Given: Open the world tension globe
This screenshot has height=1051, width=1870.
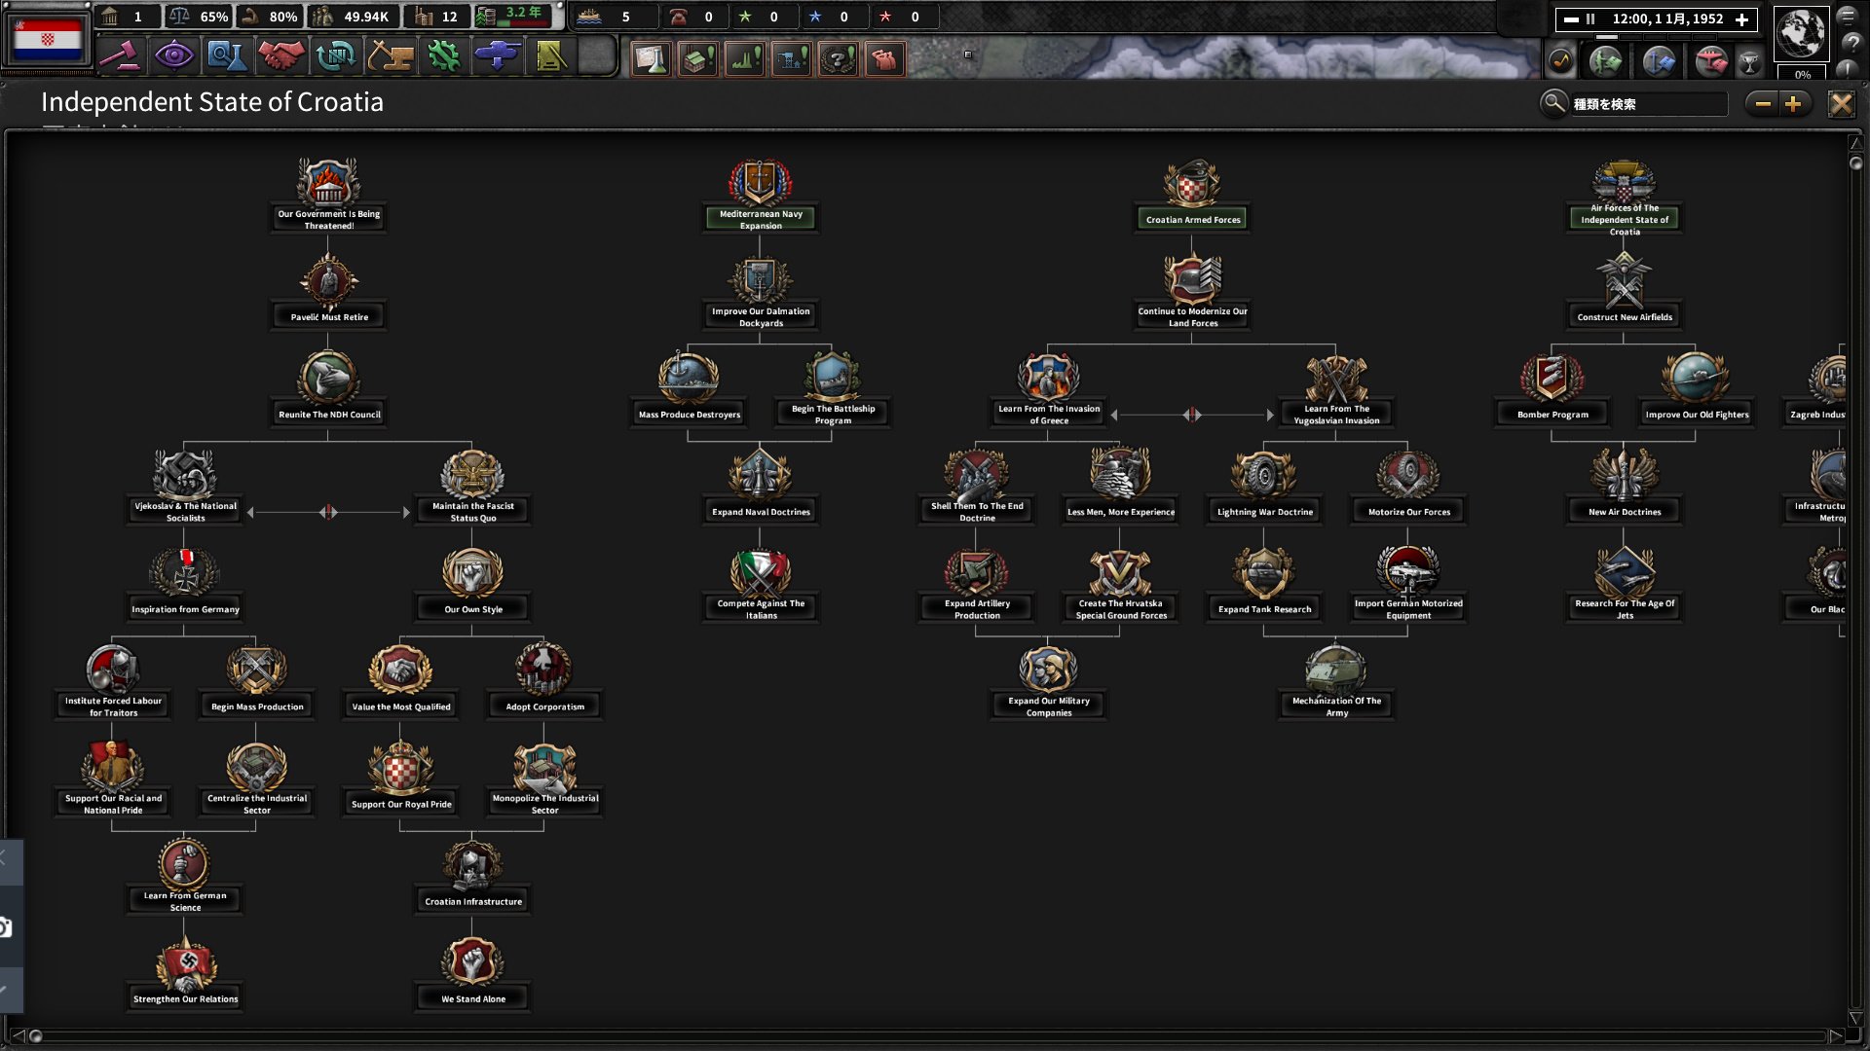Looking at the screenshot, I should click(x=1801, y=34).
